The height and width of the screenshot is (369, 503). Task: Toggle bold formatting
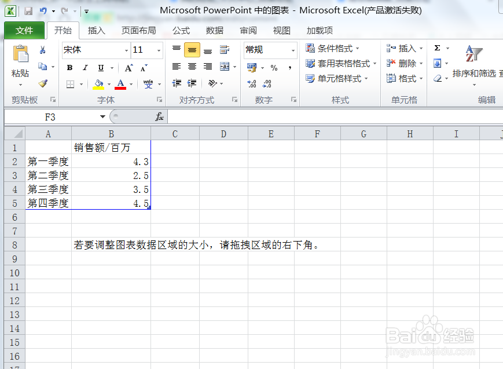pos(69,68)
